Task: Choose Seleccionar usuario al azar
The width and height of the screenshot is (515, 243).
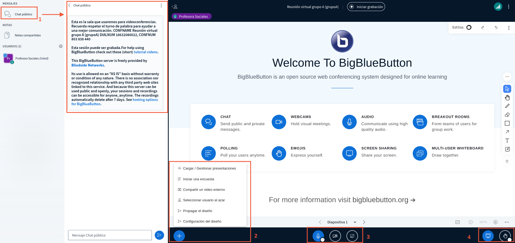Action: point(210,200)
